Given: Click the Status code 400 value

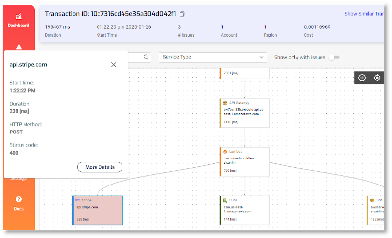Looking at the screenshot, I should (14, 153).
